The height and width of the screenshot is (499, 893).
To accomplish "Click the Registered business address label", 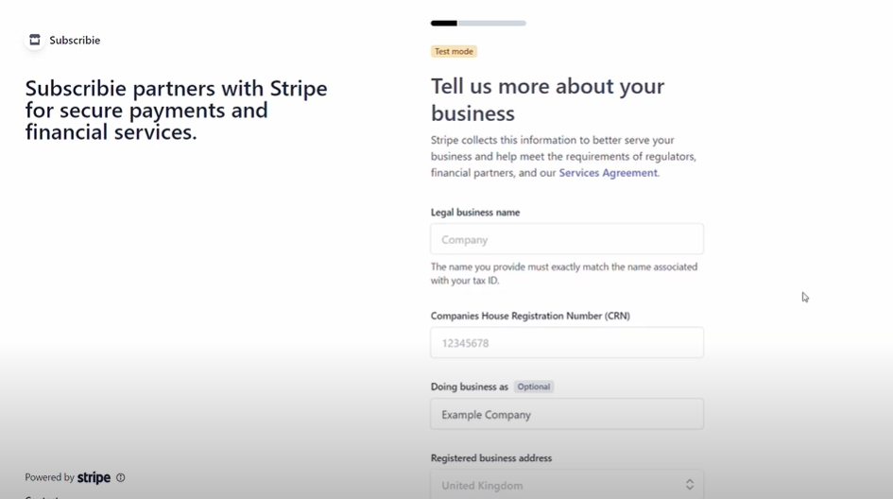I will pos(491,458).
